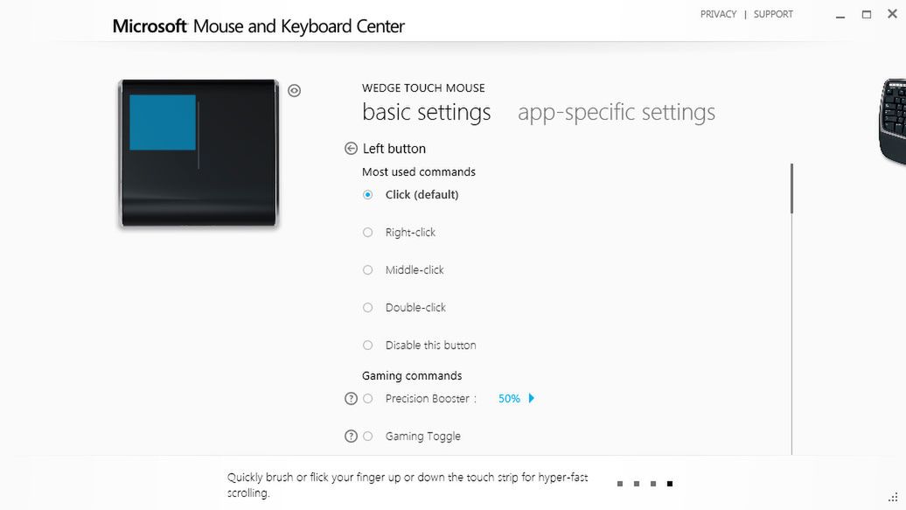Click the vertical scrollbar thumb

click(x=792, y=188)
